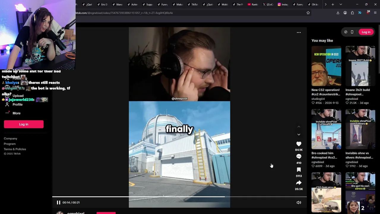
Task: Click the 84.1K likes count
Action: [x=299, y=150]
